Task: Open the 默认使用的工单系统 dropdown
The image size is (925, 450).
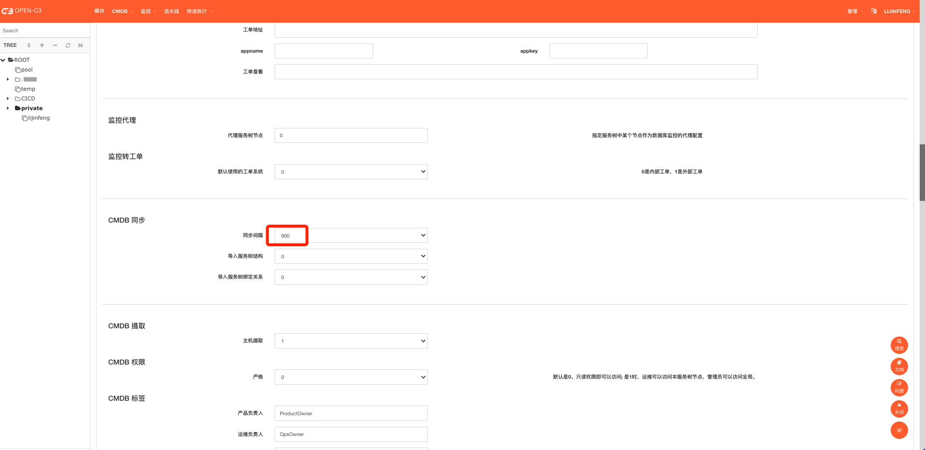Action: (351, 171)
